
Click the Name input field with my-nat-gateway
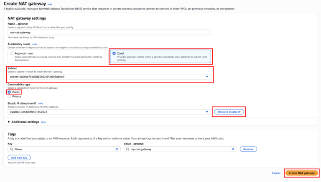click(x=109, y=32)
